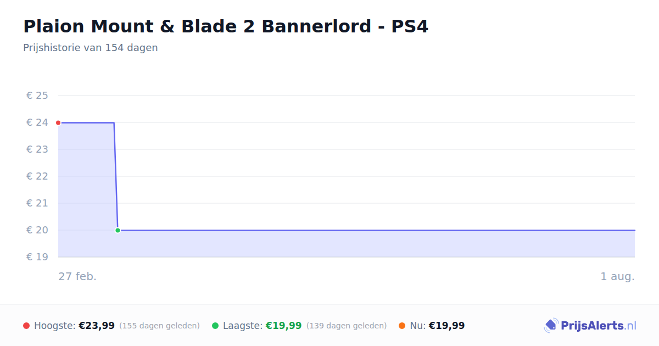Select the Hoogste €23,99 price value
This screenshot has width=659, height=346.
(97, 326)
